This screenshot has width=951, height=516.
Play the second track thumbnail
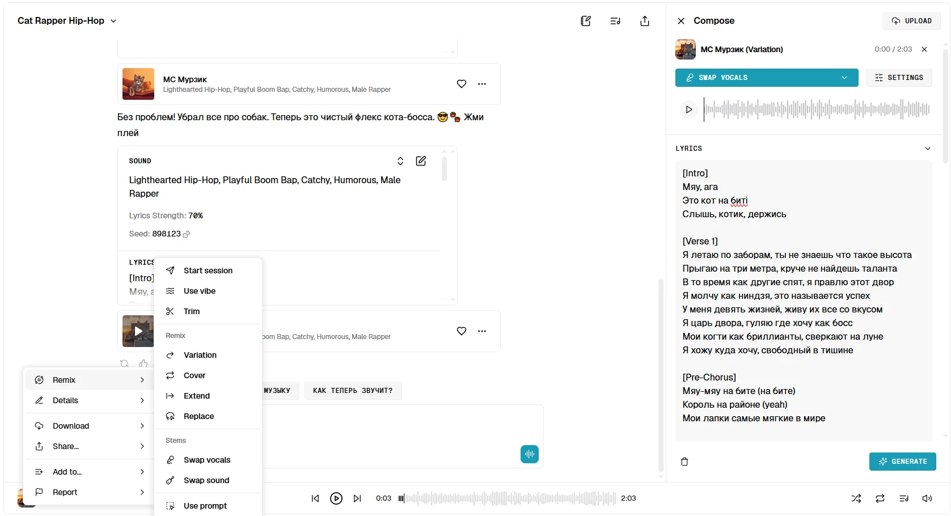coord(138,331)
